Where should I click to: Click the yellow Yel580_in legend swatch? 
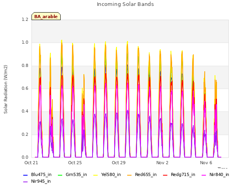(95, 175)
